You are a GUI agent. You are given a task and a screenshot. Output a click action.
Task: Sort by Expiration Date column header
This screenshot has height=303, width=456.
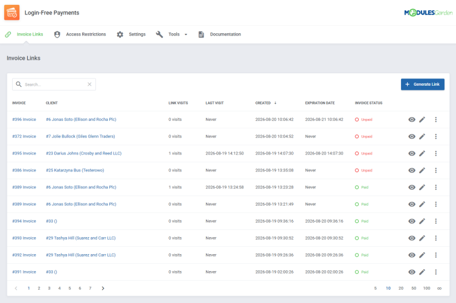pyautogui.click(x=320, y=103)
